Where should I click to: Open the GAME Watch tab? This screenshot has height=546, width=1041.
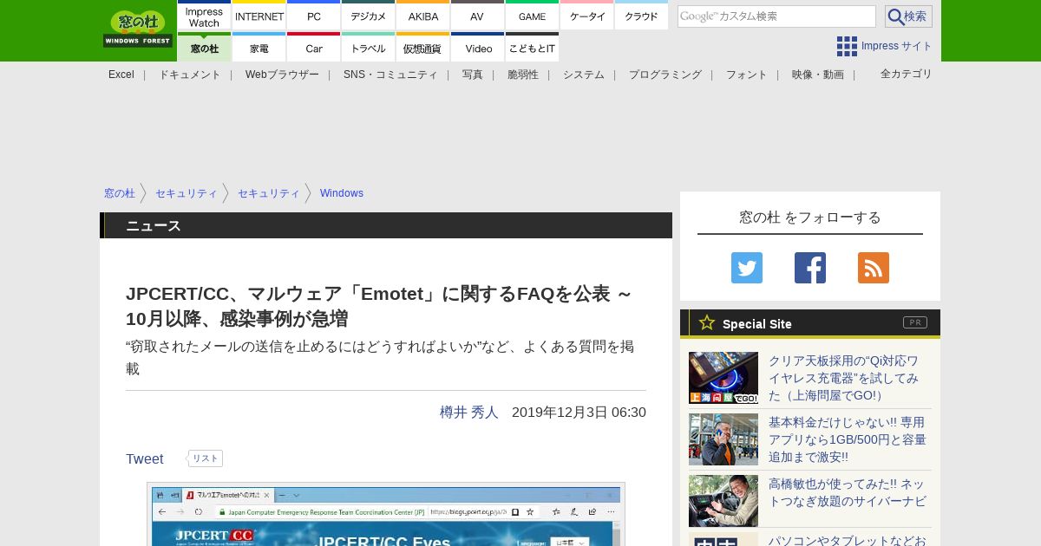(532, 16)
